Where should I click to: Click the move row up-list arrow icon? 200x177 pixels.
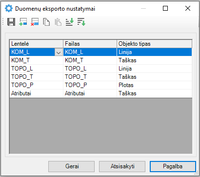click(70, 22)
